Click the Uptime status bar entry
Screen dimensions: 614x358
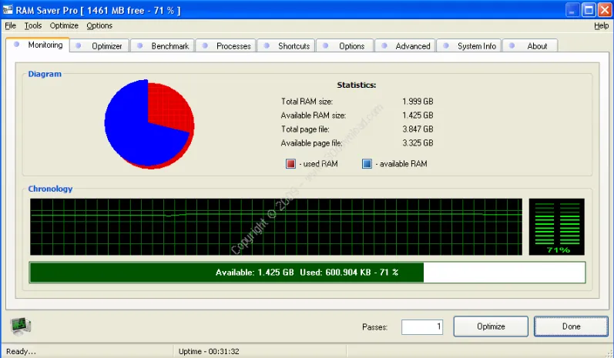tap(209, 351)
